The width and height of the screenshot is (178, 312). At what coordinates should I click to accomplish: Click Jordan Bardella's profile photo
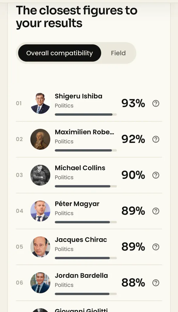coord(40,283)
